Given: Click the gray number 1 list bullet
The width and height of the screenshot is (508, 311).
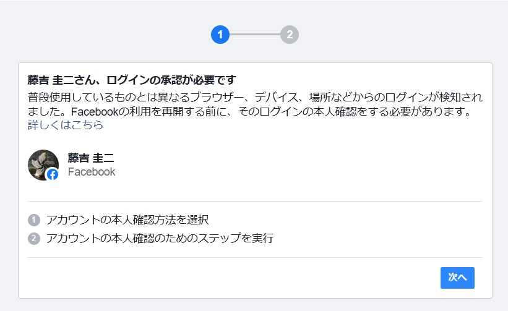Looking at the screenshot, I should [x=34, y=220].
